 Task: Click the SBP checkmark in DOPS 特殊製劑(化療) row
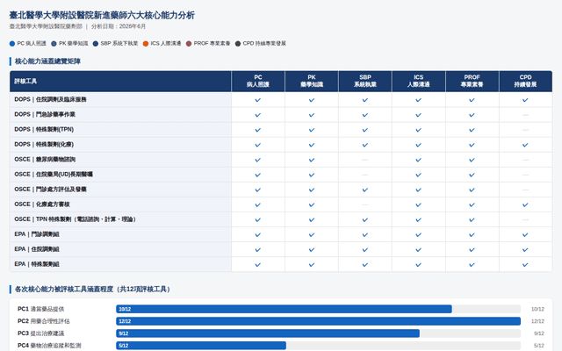pyautogui.click(x=365, y=145)
